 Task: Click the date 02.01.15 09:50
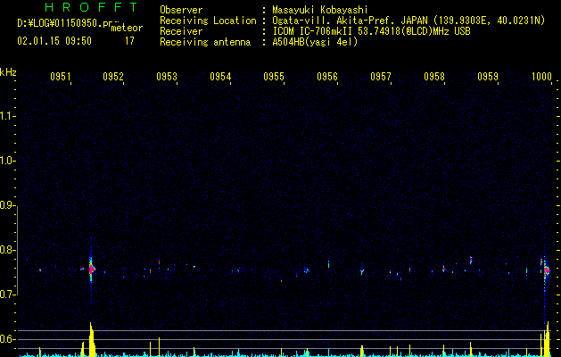point(54,41)
